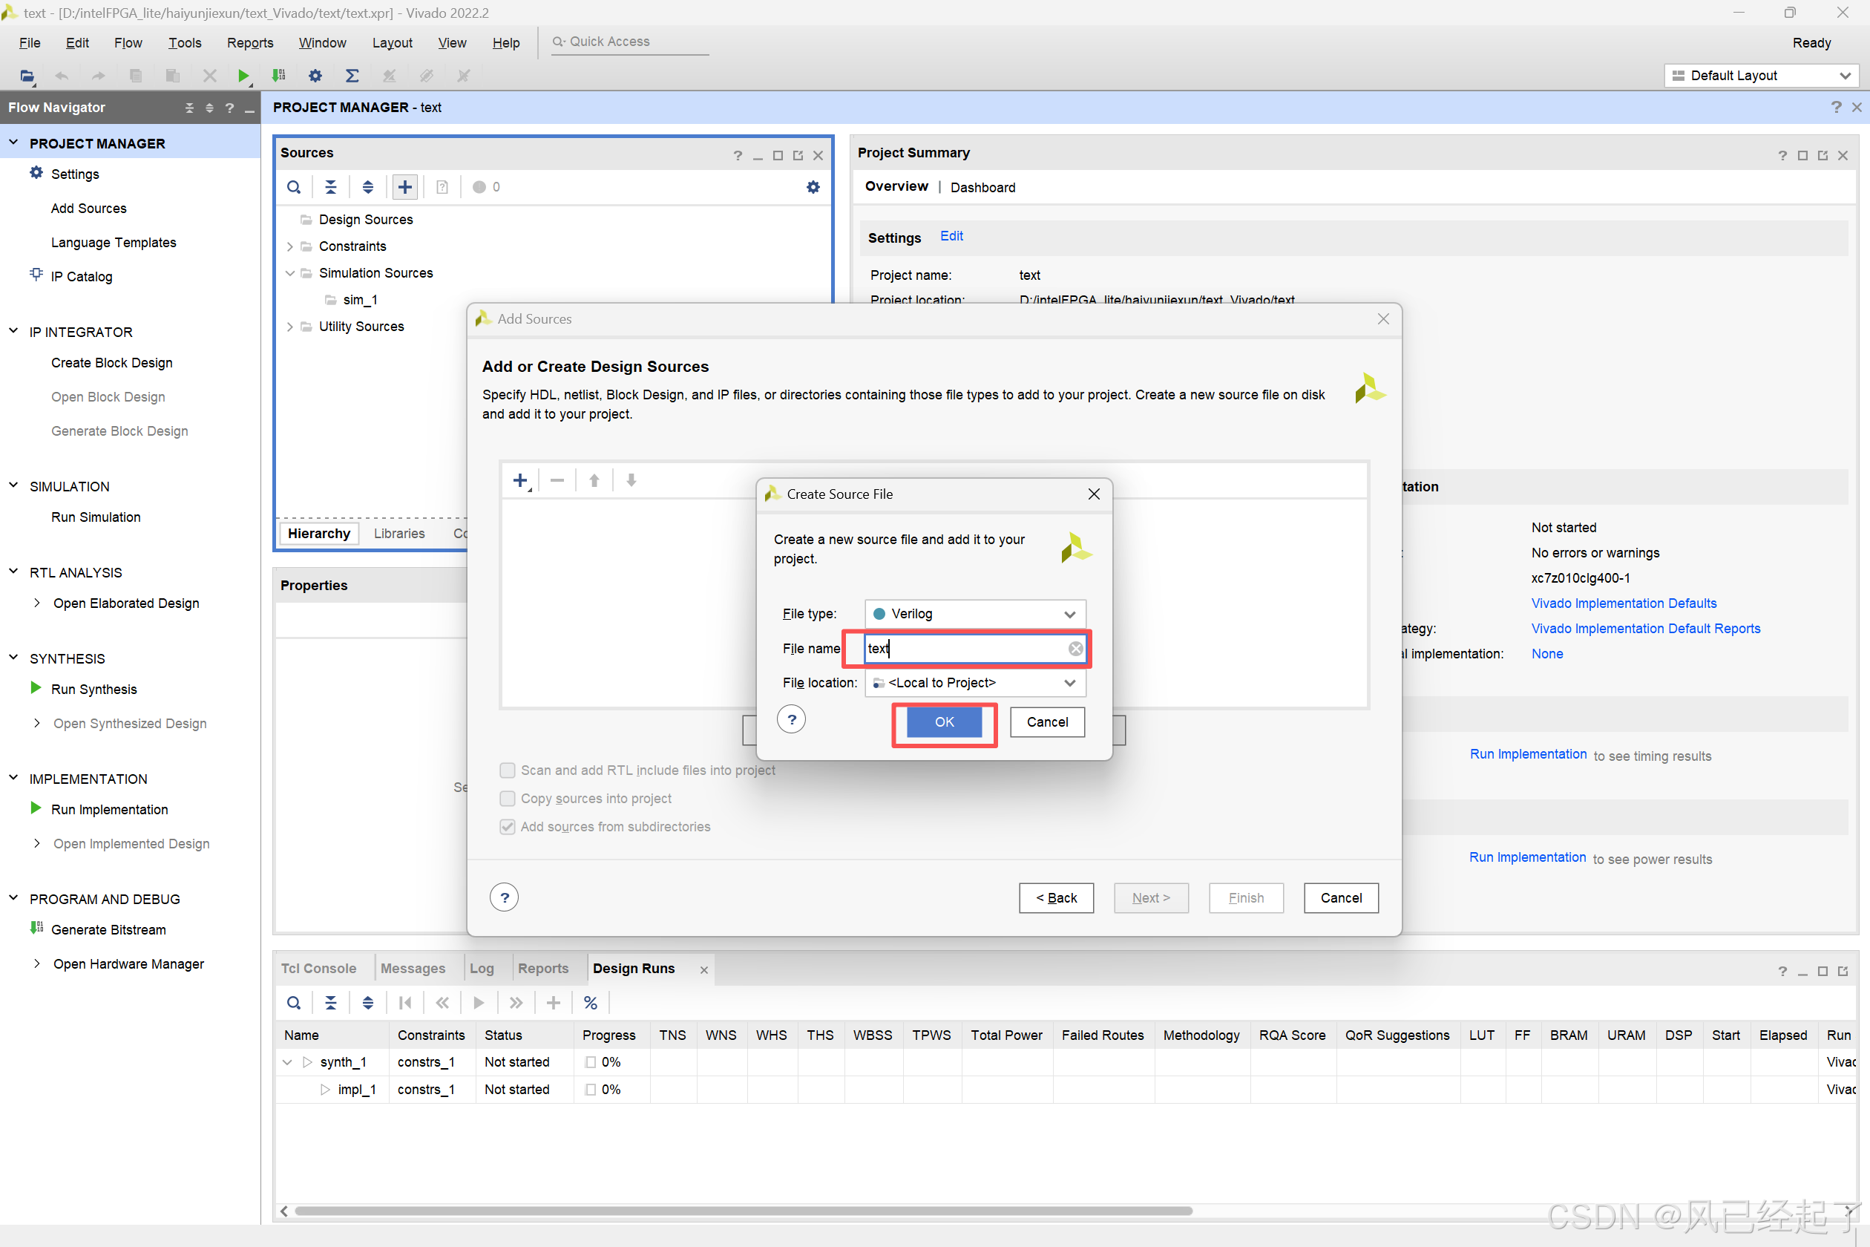
Task: Click Run Synthesis in Flow Navigator
Action: tap(93, 690)
